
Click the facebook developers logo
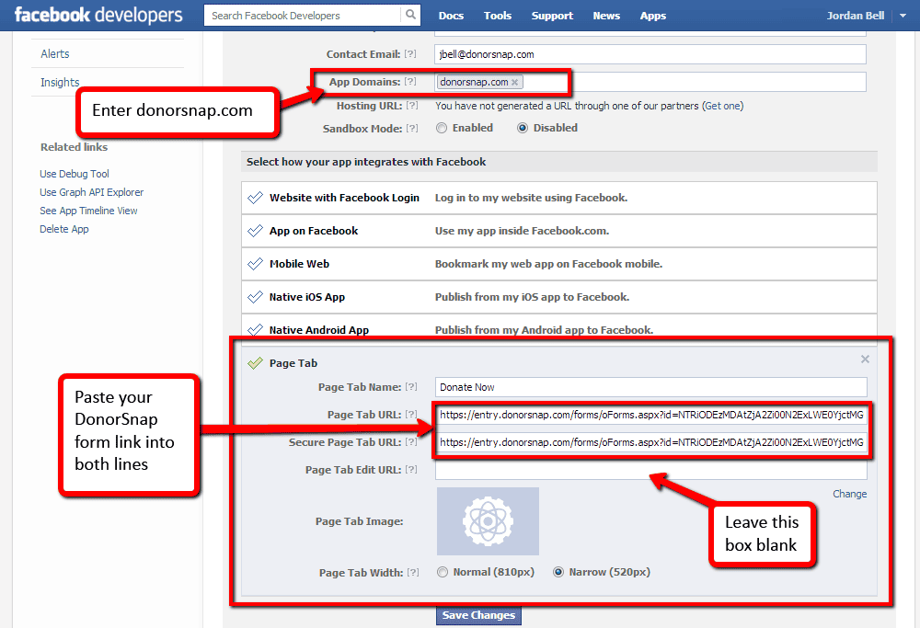point(98,15)
